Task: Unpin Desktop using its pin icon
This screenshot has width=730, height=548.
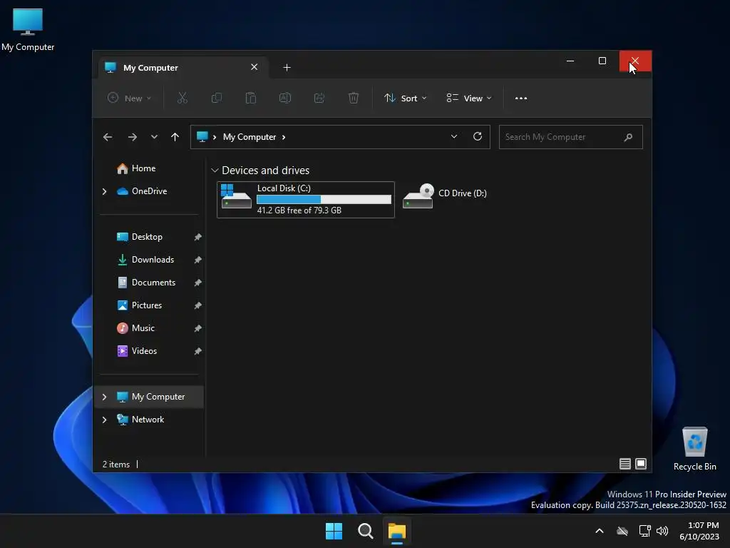Action: pos(198,237)
